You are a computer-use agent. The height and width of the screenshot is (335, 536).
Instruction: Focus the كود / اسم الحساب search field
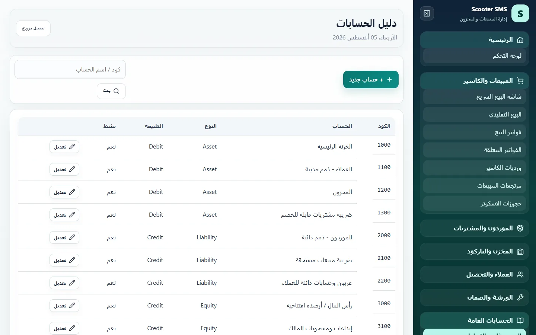tap(70, 70)
